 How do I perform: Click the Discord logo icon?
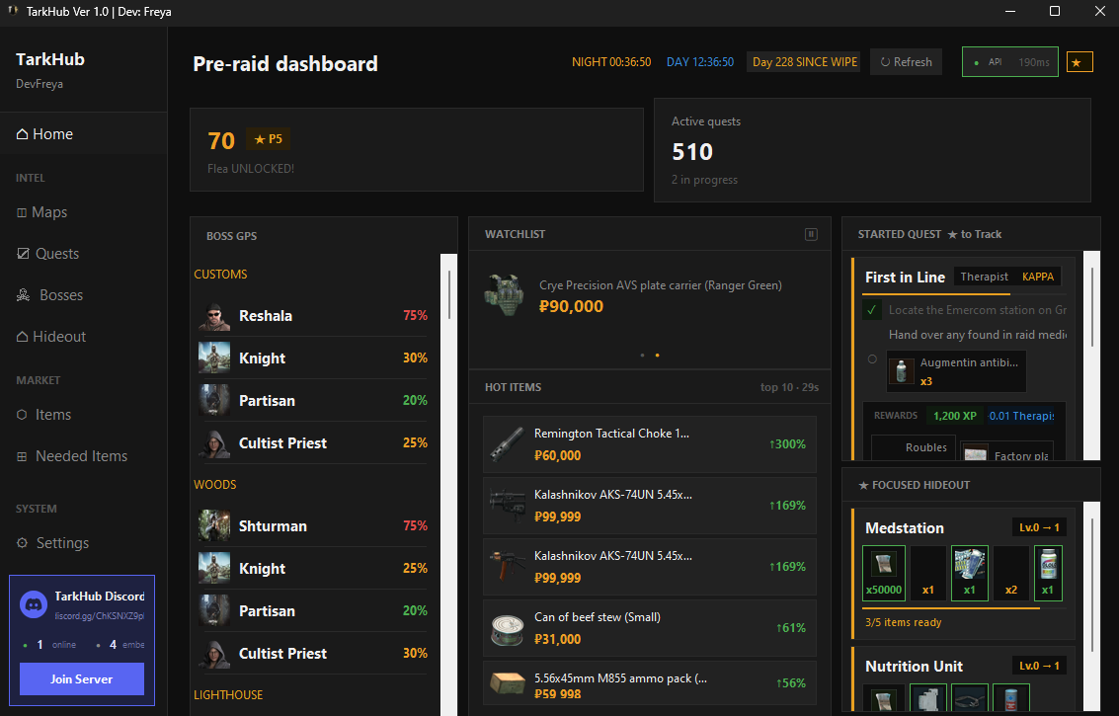tap(34, 604)
